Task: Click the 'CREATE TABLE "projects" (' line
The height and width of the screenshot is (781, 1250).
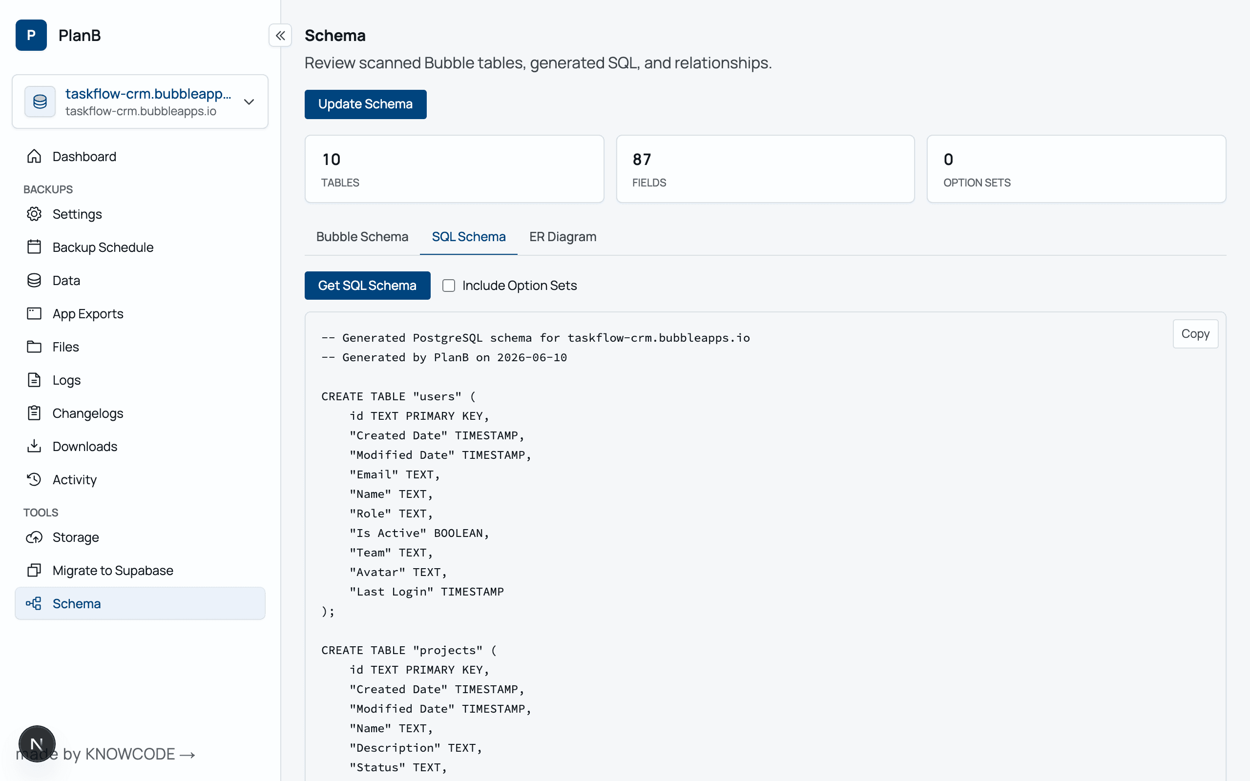Action: coord(409,650)
